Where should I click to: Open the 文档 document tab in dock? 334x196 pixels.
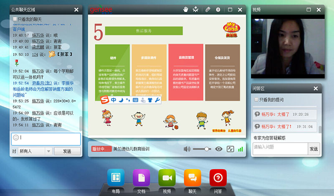point(141,178)
